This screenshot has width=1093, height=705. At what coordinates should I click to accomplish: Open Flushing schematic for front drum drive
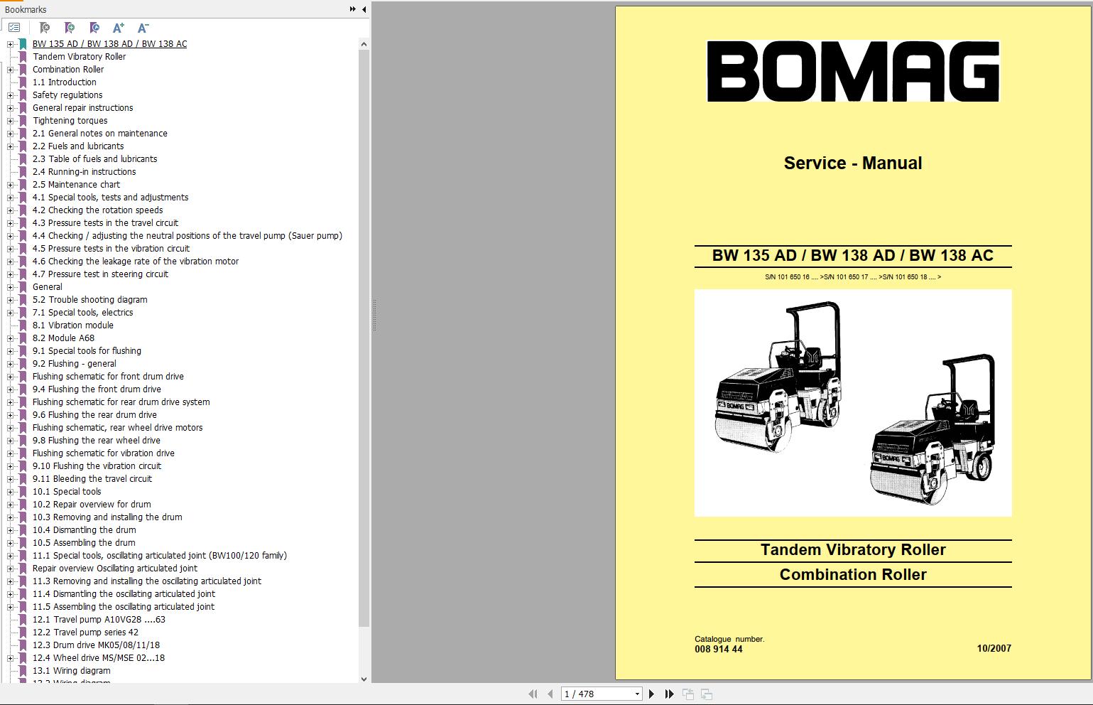pyautogui.click(x=108, y=377)
